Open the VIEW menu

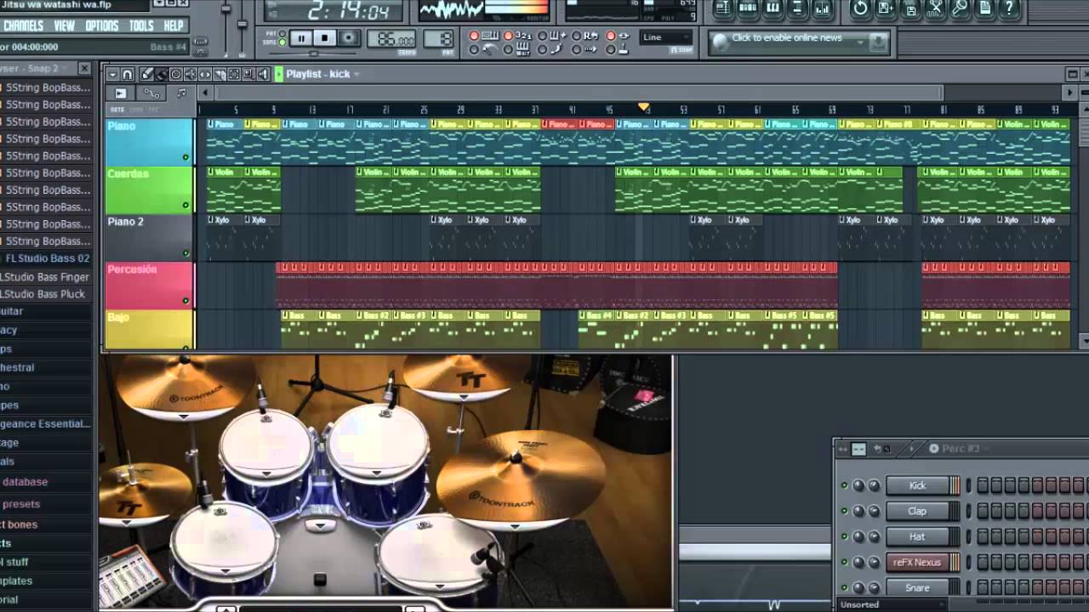[x=65, y=26]
